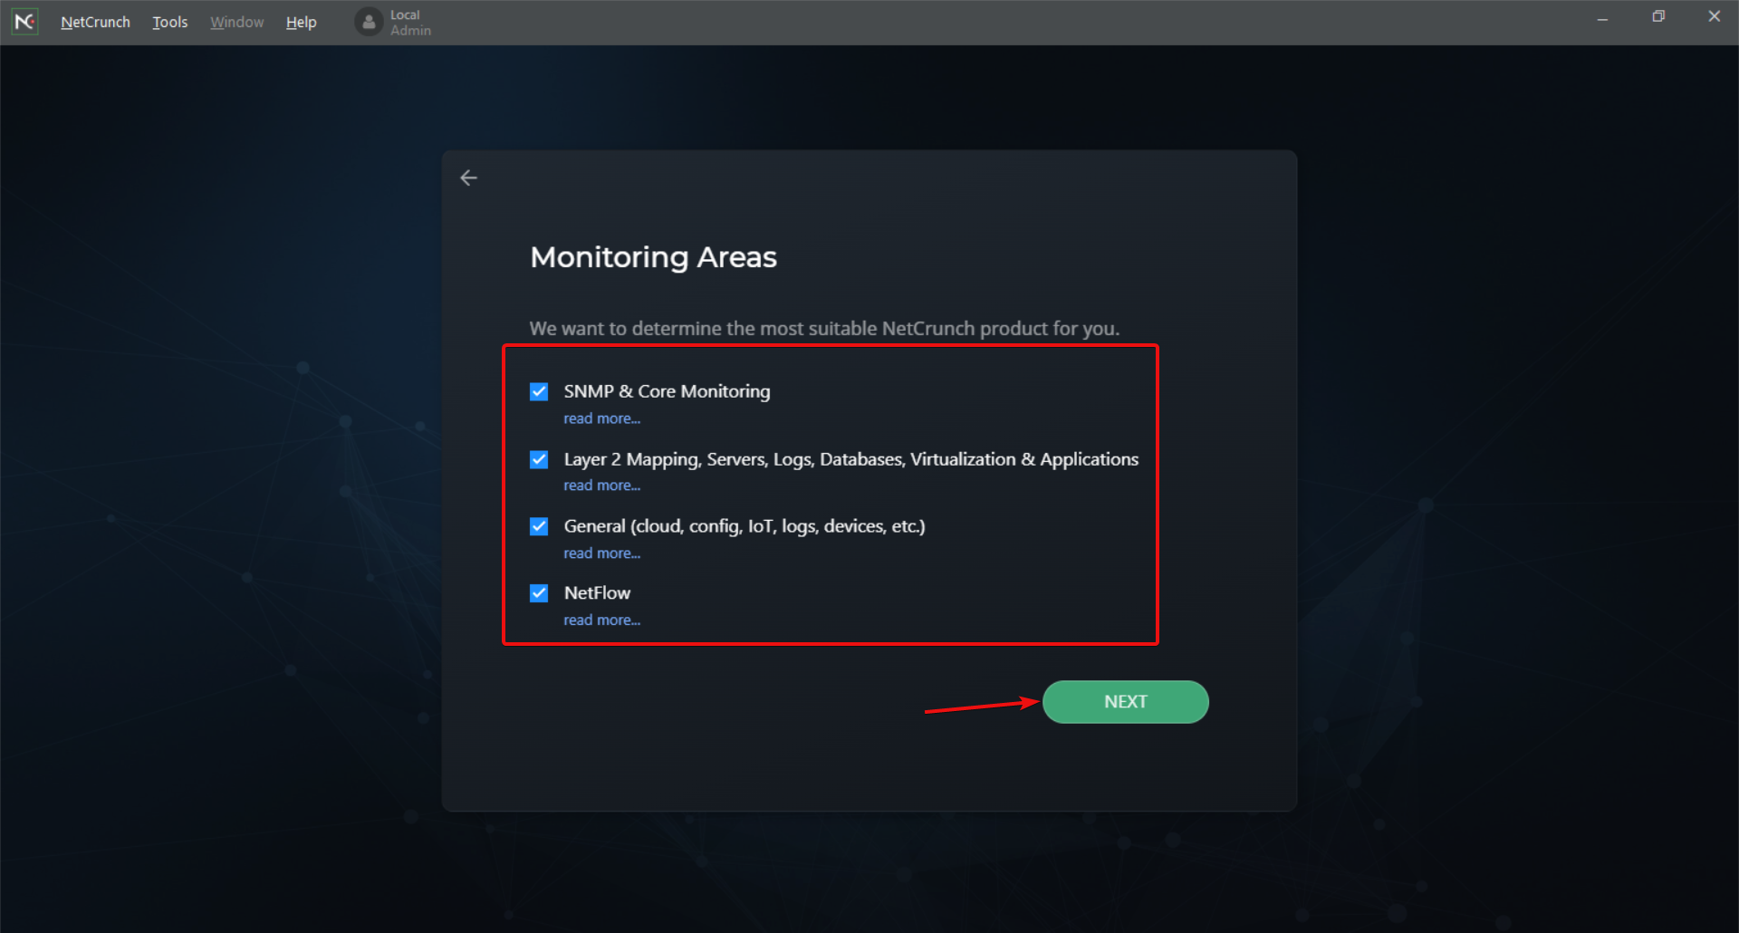Toggle the General (cloud, config, IoT) checkbox
1739x933 pixels.
click(539, 526)
